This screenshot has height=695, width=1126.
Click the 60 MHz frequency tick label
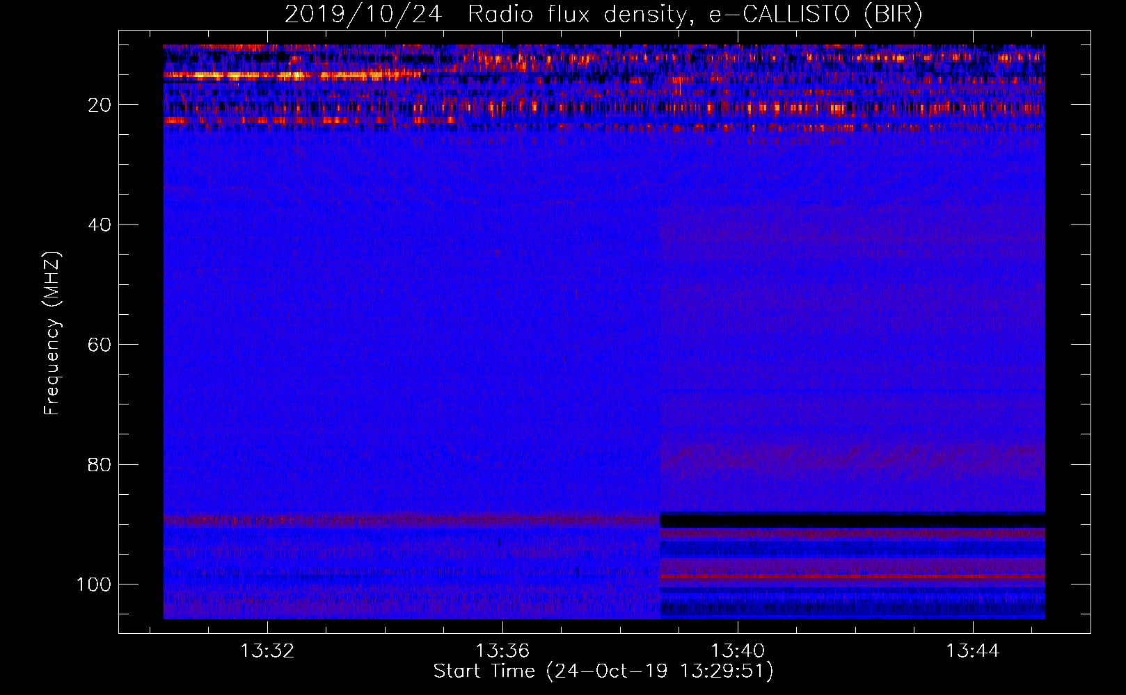(x=100, y=345)
